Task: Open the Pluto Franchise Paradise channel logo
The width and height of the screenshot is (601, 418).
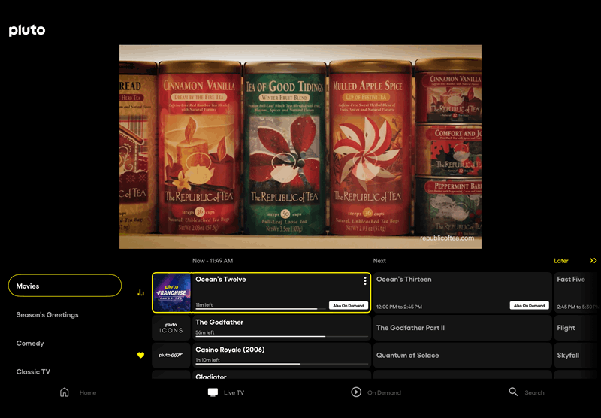Action: click(x=172, y=292)
